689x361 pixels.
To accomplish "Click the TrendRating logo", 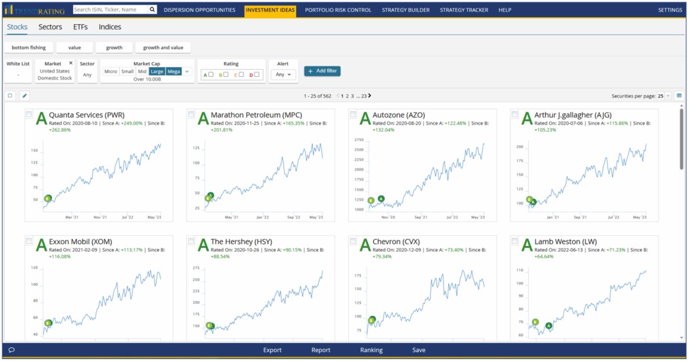I will (x=35, y=10).
